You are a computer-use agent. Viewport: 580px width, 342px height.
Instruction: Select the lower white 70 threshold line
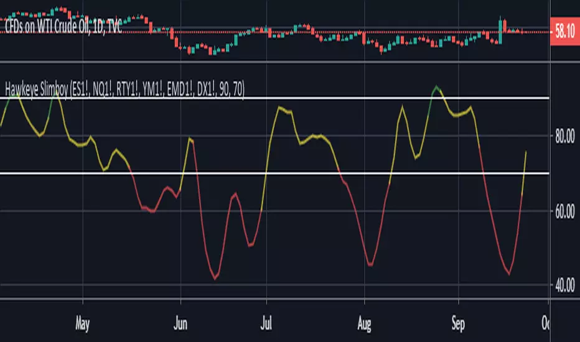[274, 173]
